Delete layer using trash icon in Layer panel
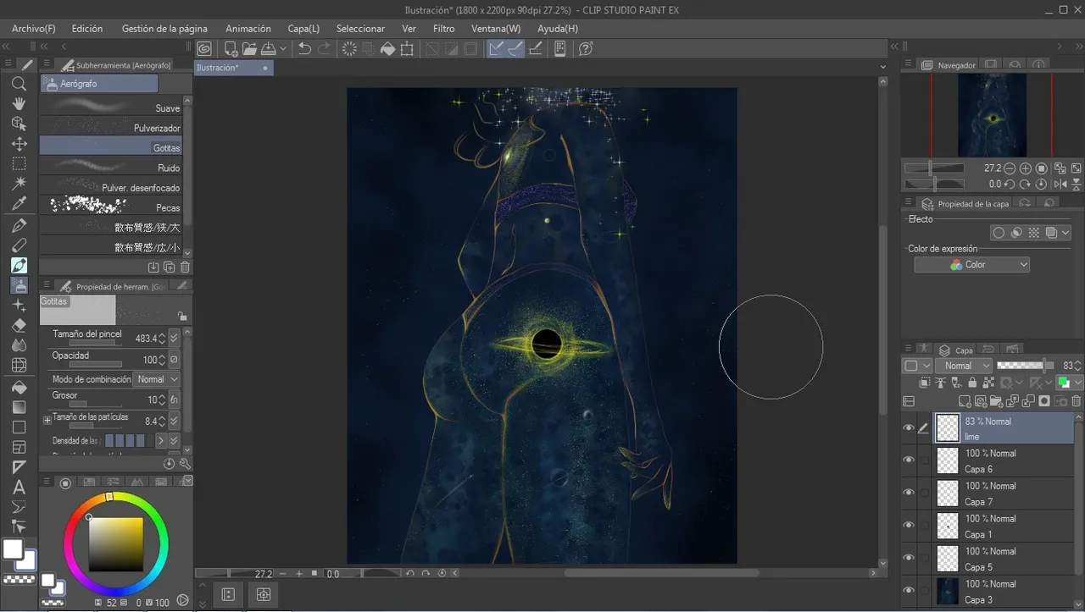 1077,401
